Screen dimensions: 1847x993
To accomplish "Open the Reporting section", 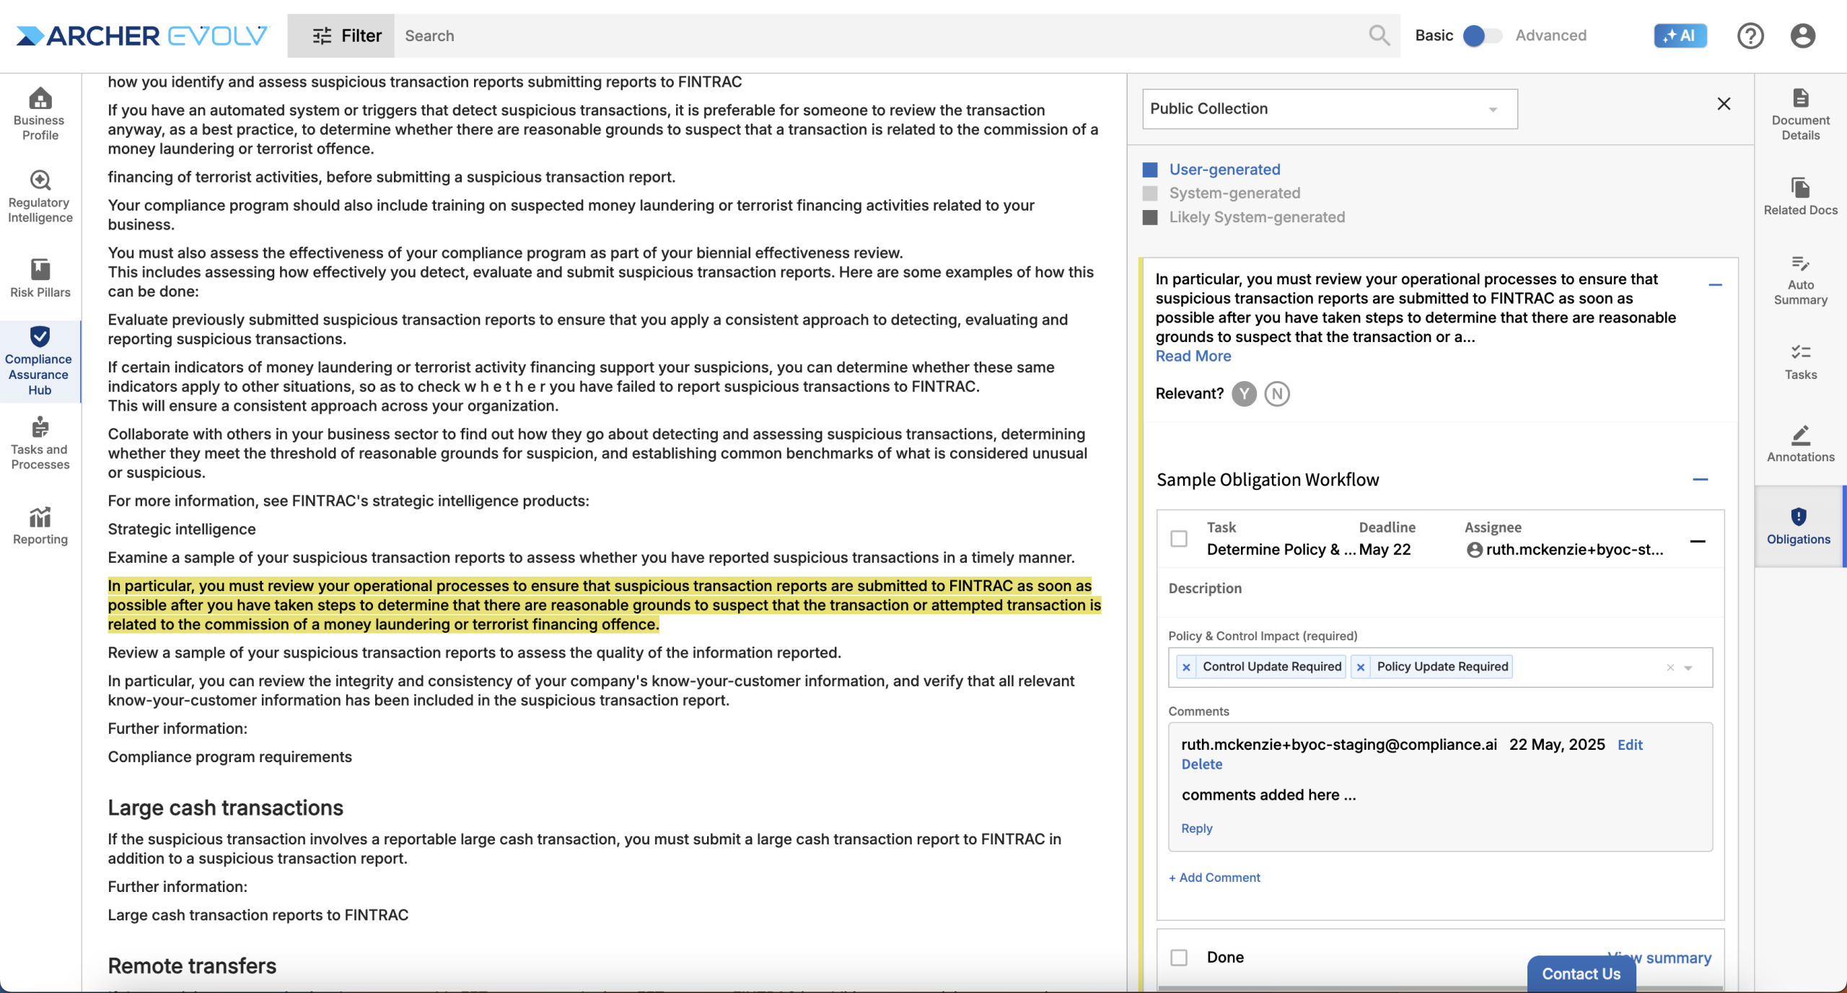I will click(40, 525).
